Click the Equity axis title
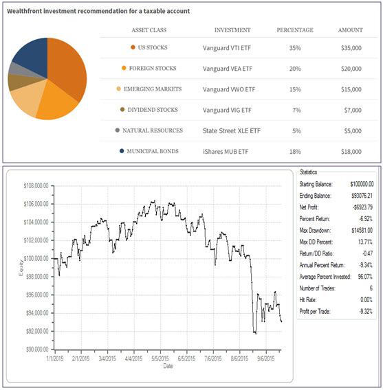The height and width of the screenshot is (390, 383). (x=21, y=268)
